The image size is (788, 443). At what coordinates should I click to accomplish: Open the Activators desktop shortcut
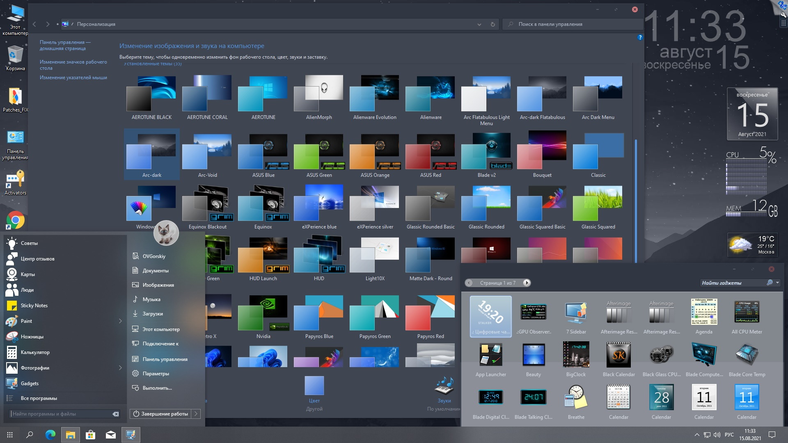coord(15,180)
